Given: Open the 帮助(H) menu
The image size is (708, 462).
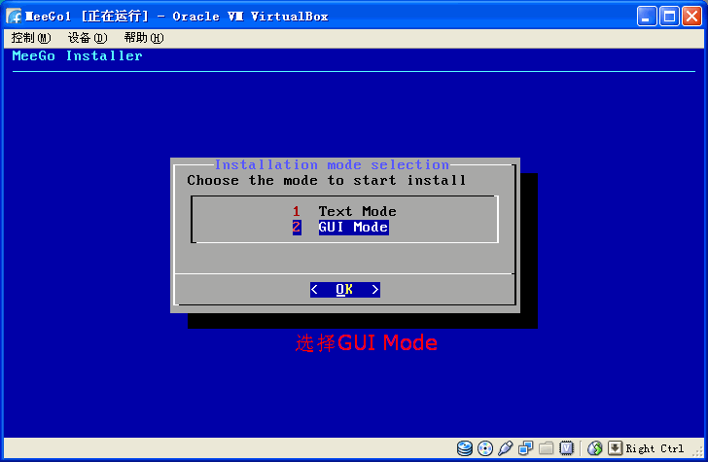Looking at the screenshot, I should pos(144,38).
